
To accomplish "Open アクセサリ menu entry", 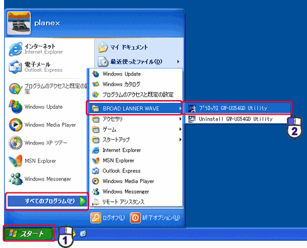I will [136, 119].
